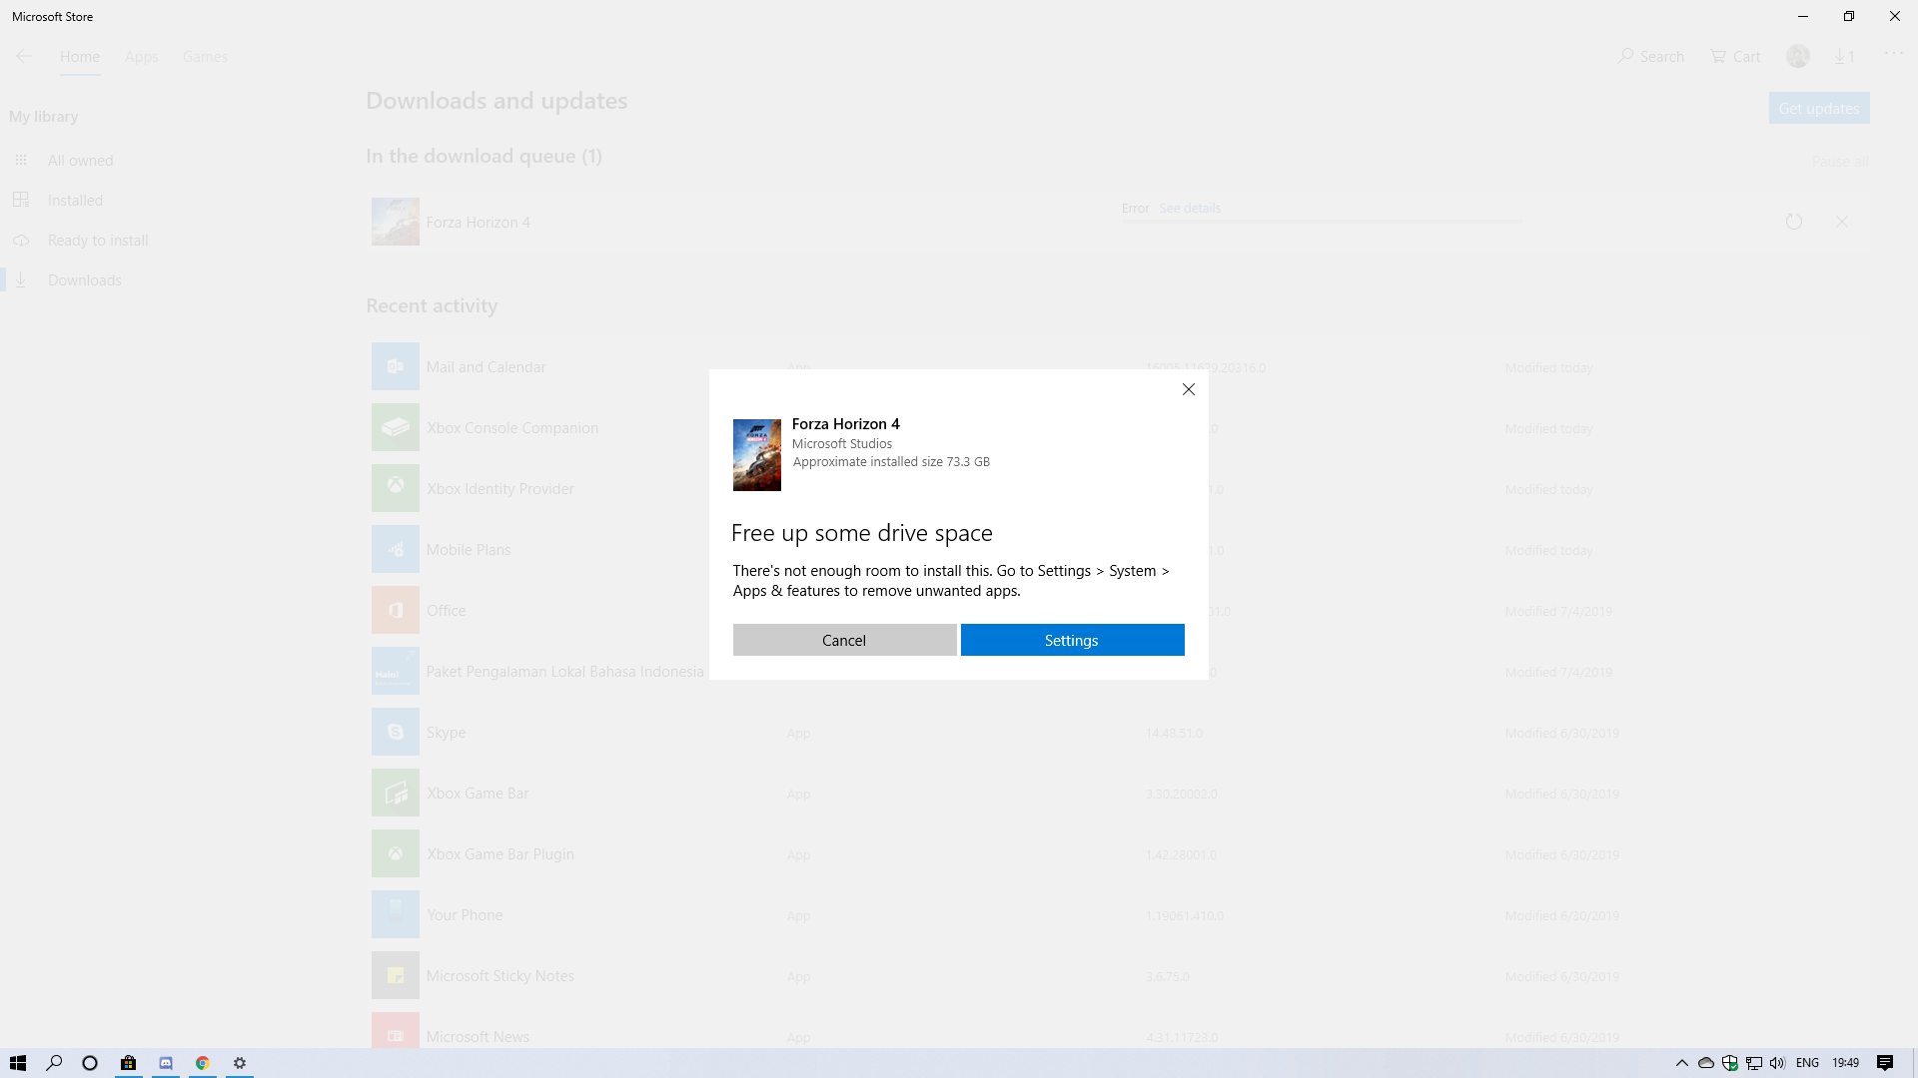Screen dimensions: 1918x1078
Task: Click the Your Phone app icon
Action: 396,914
